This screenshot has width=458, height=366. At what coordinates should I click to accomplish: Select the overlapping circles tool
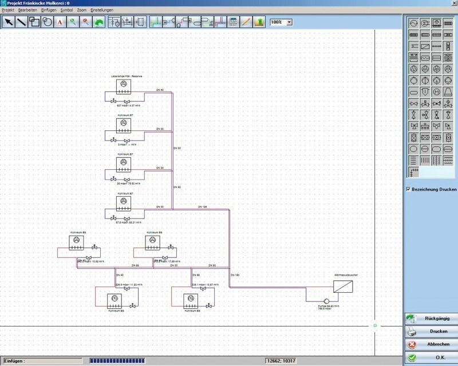tap(47, 22)
